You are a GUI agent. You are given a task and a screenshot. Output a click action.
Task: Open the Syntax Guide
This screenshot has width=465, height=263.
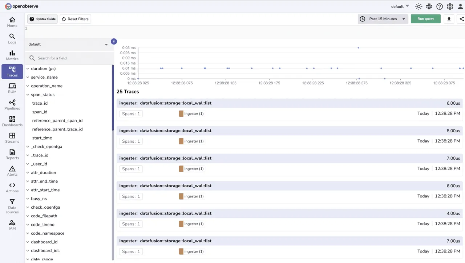[x=43, y=19]
